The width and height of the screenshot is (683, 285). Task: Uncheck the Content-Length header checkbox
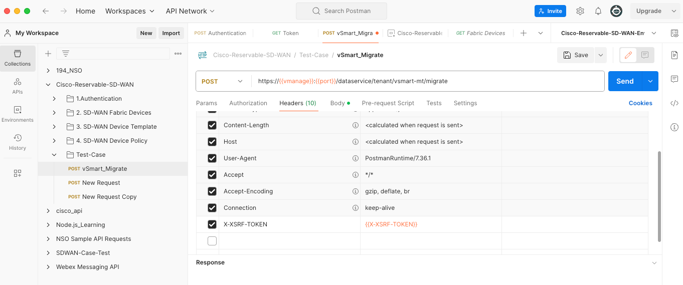pyautogui.click(x=212, y=125)
